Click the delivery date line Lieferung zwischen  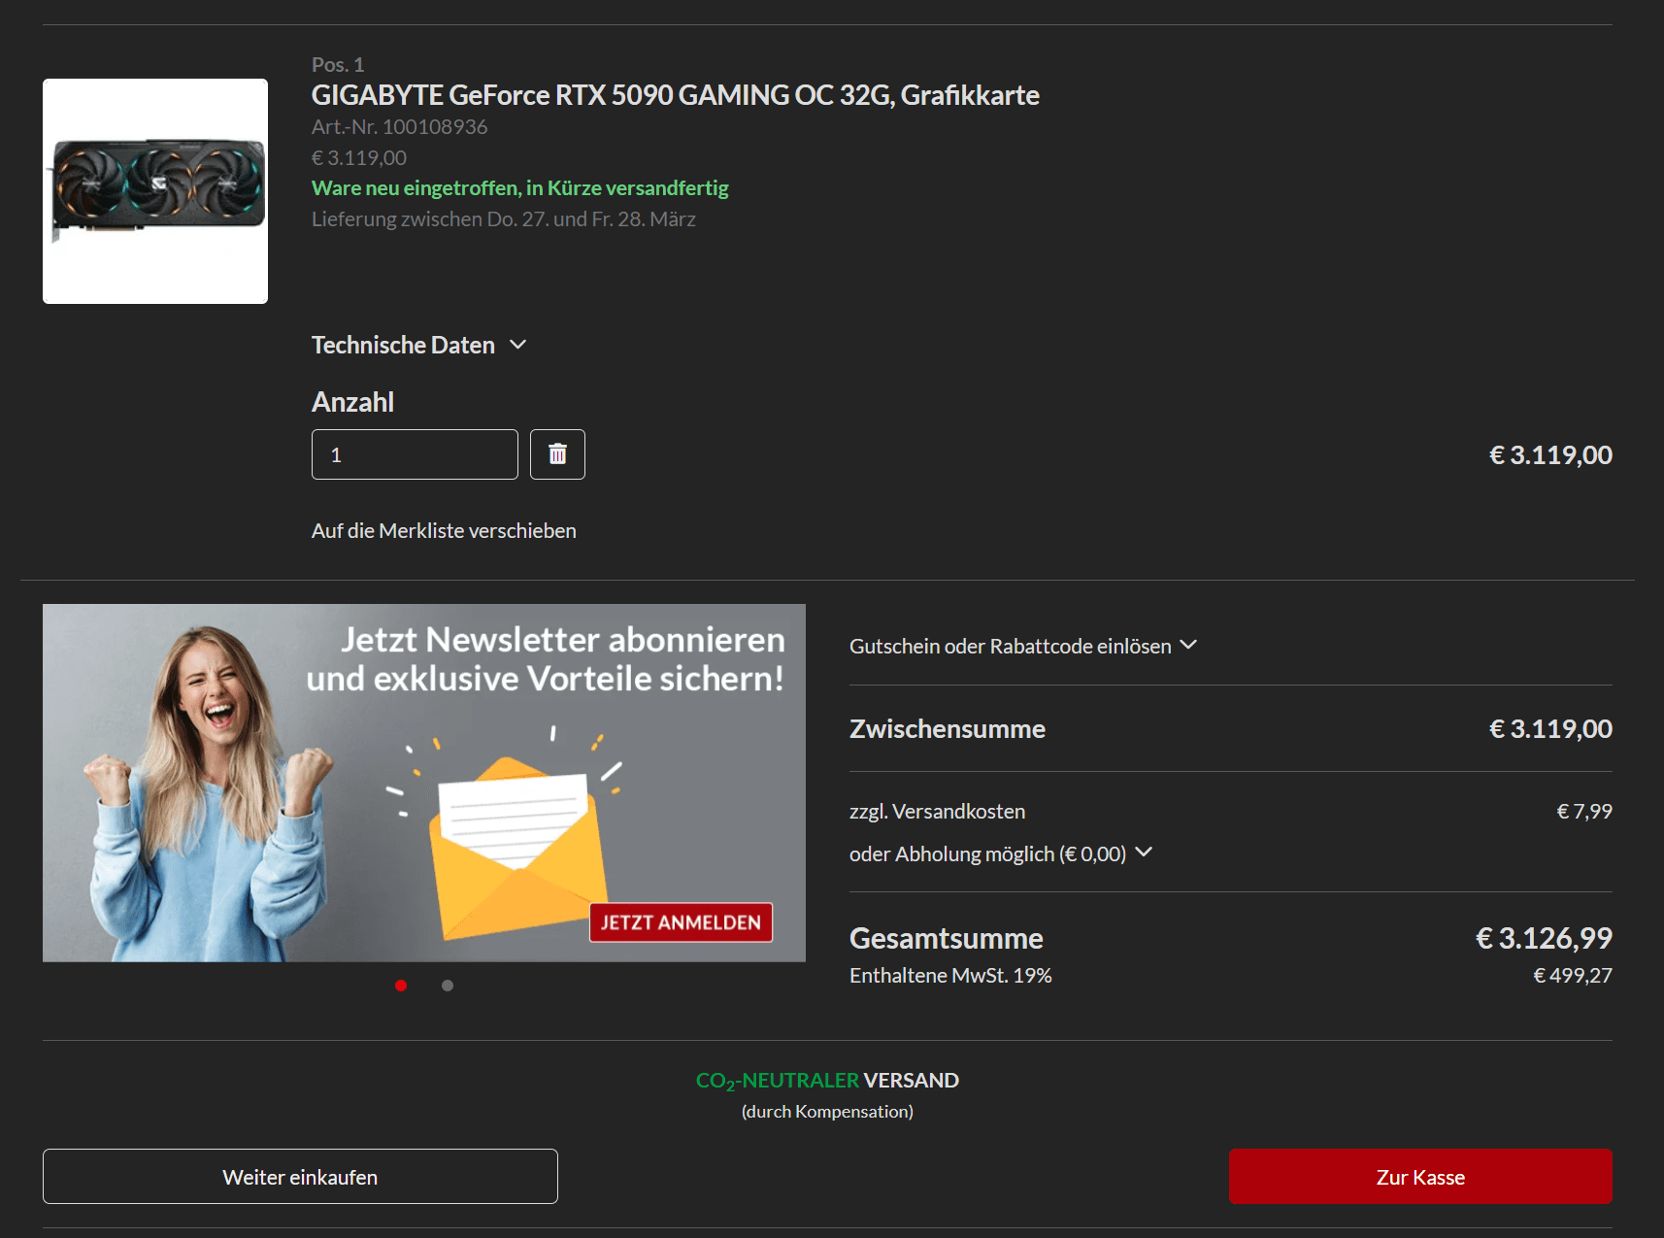click(504, 219)
